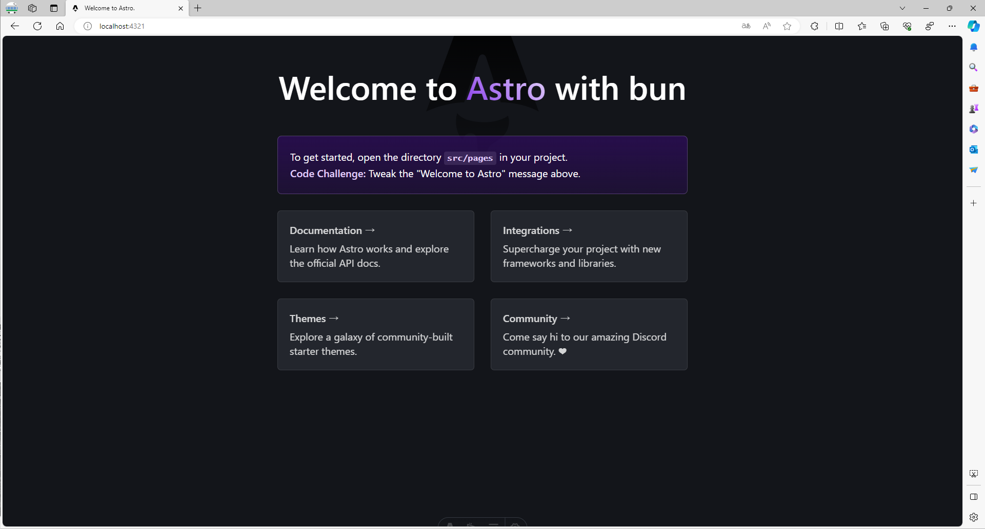Viewport: 985px width, 529px height.
Task: Open sidebar settings gear
Action: pyautogui.click(x=974, y=517)
